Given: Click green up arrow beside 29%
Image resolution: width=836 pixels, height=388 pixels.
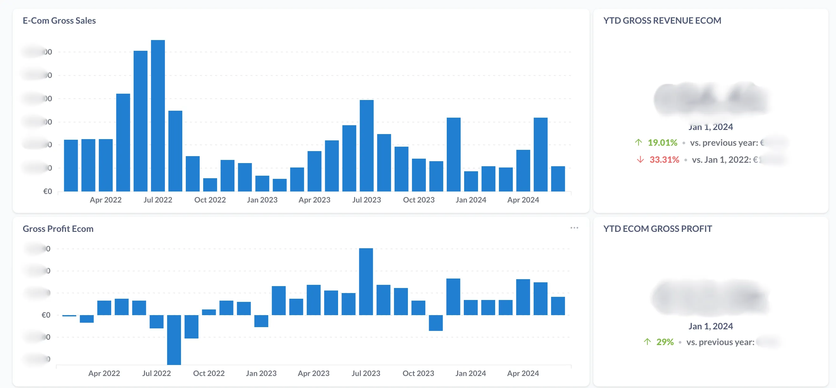Looking at the screenshot, I should (x=647, y=342).
